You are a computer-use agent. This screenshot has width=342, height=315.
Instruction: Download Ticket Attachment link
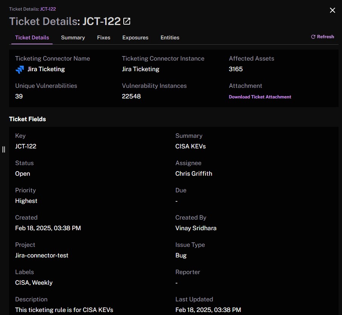point(260,97)
